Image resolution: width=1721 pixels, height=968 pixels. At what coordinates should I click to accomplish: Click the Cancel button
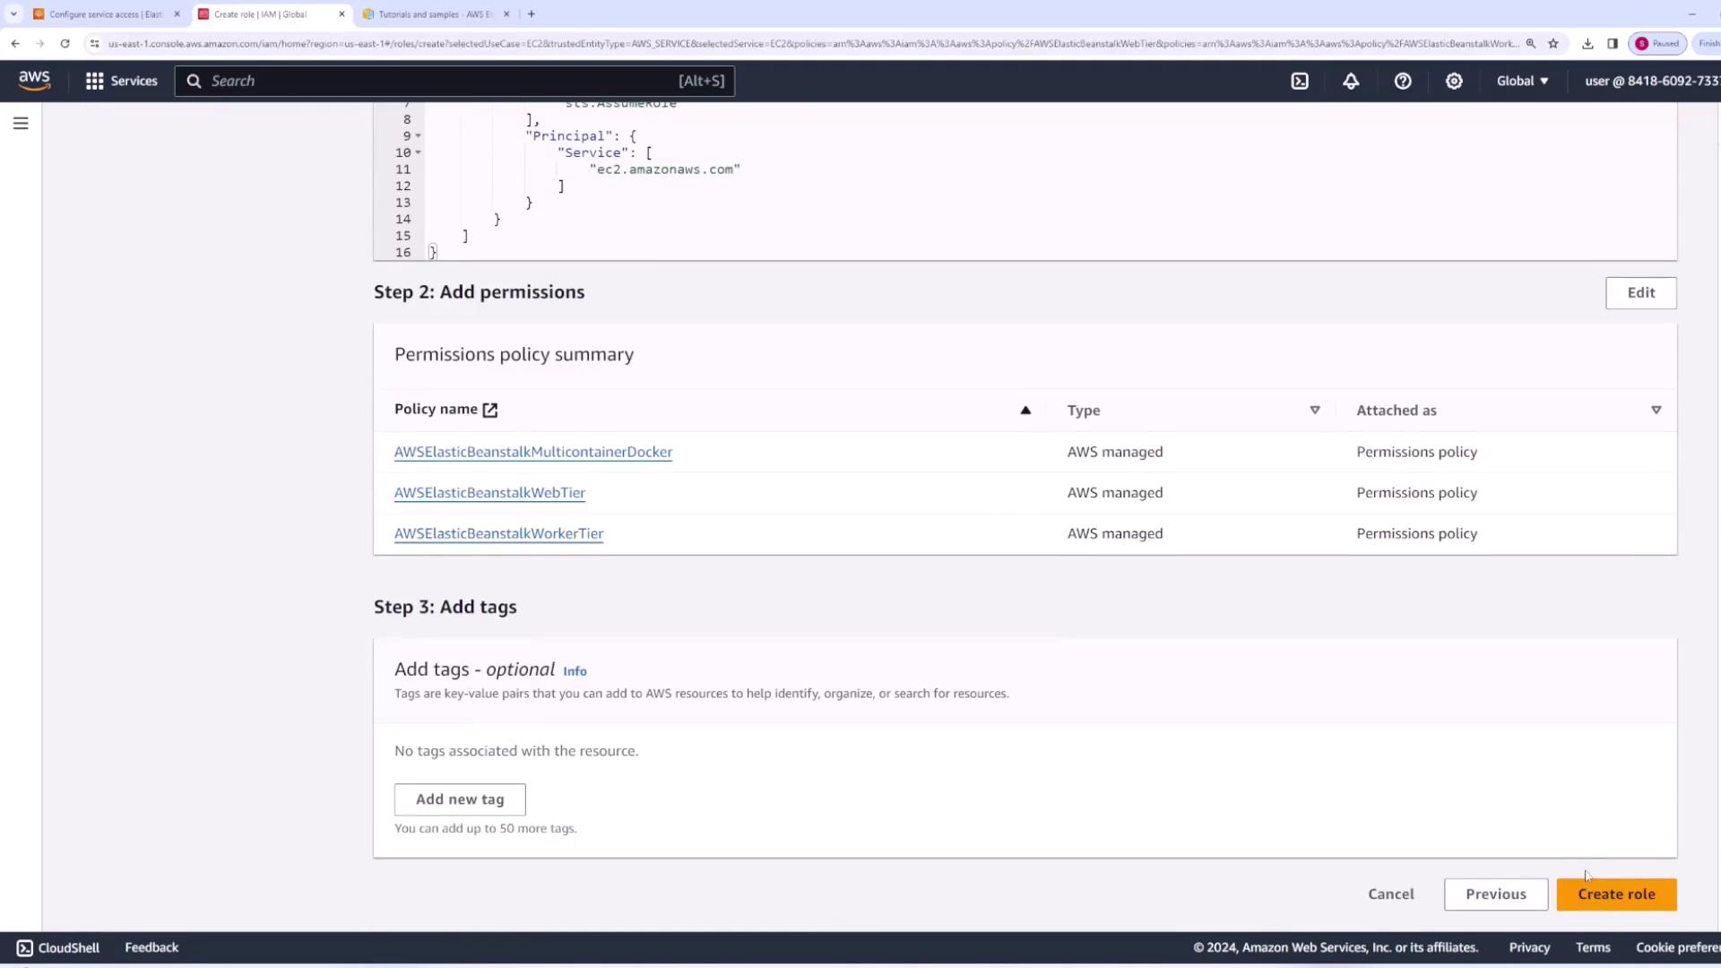[1390, 894]
